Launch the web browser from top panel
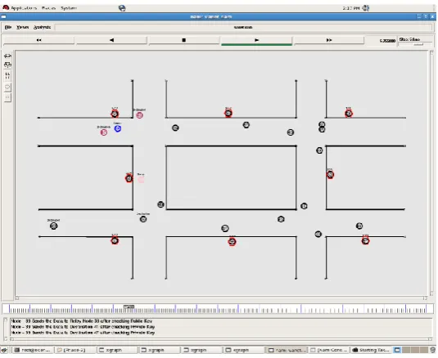This screenshot has height=358, width=438. coord(122,8)
